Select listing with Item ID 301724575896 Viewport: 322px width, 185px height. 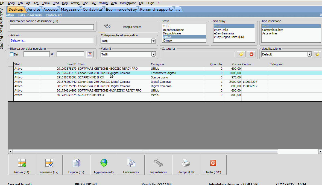(x=168, y=86)
